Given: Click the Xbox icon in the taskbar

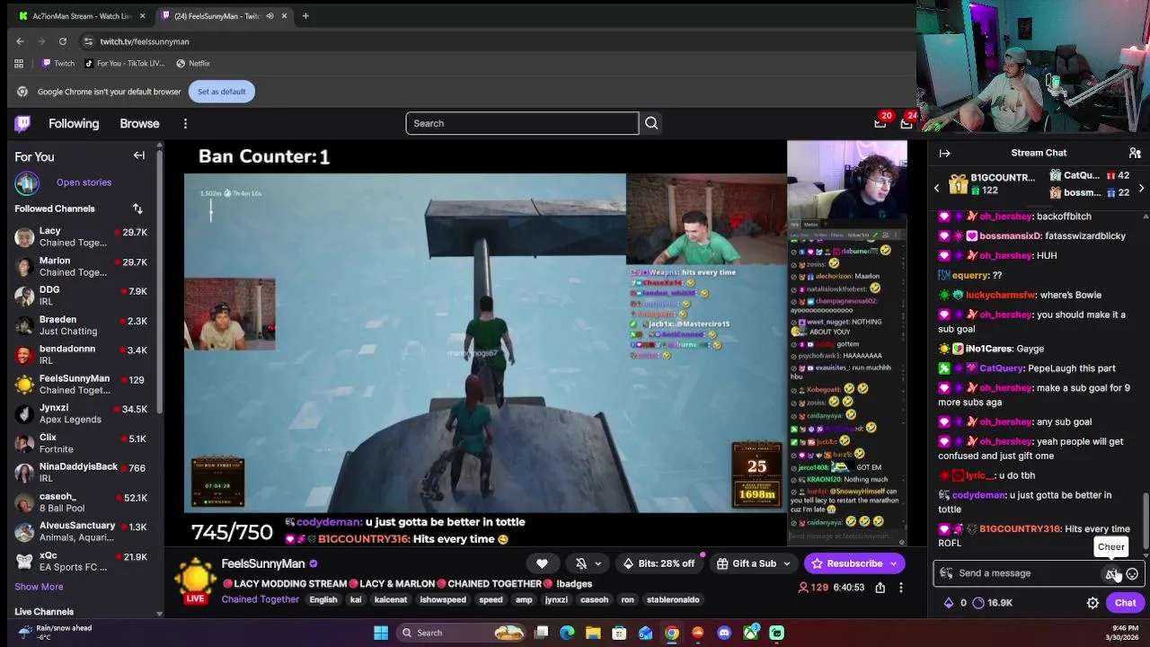Looking at the screenshot, I should click(750, 633).
